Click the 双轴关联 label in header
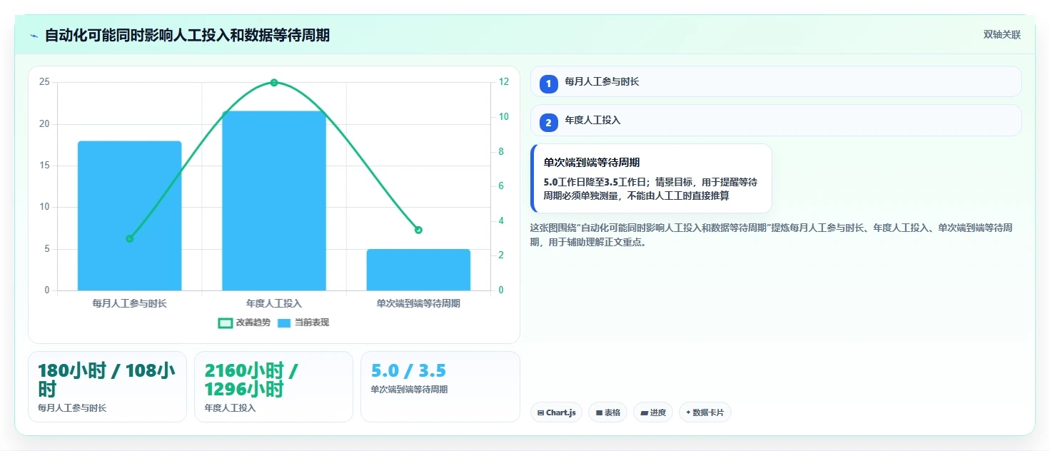Image resolution: width=1050 pixels, height=451 pixels. tap(1001, 34)
